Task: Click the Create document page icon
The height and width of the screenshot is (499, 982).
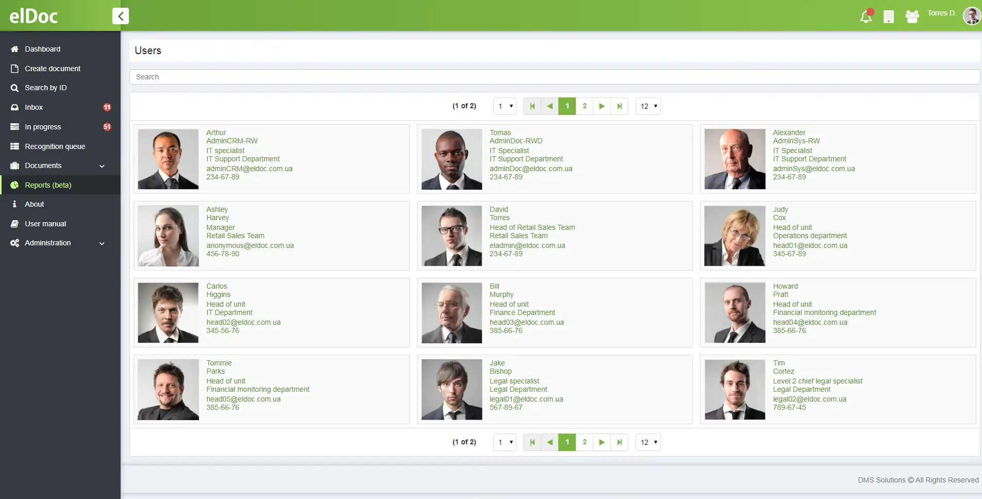Action: click(14, 69)
